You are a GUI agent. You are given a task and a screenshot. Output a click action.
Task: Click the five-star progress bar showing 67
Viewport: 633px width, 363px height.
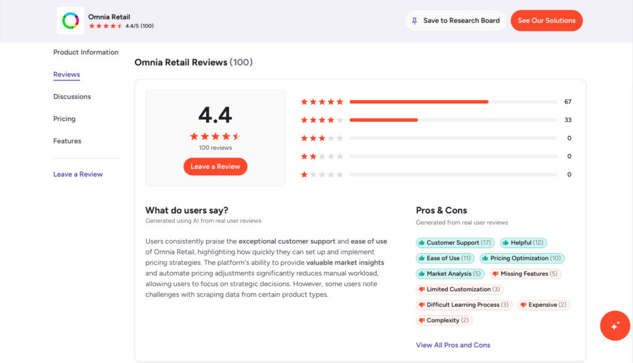point(453,102)
